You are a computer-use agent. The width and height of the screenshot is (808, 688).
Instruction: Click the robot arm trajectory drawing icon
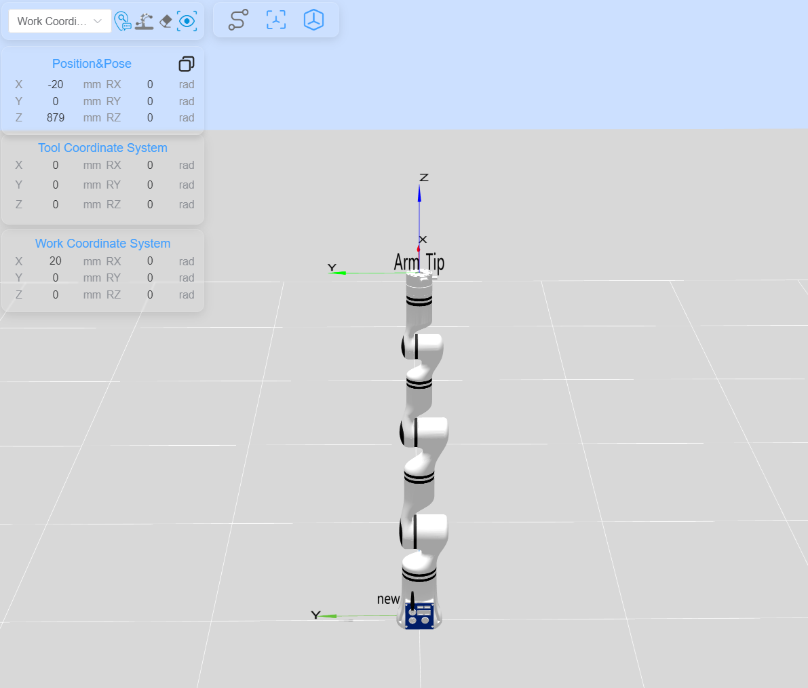[x=144, y=20]
